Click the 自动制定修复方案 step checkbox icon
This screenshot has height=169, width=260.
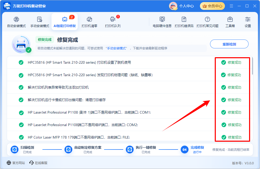(68, 149)
